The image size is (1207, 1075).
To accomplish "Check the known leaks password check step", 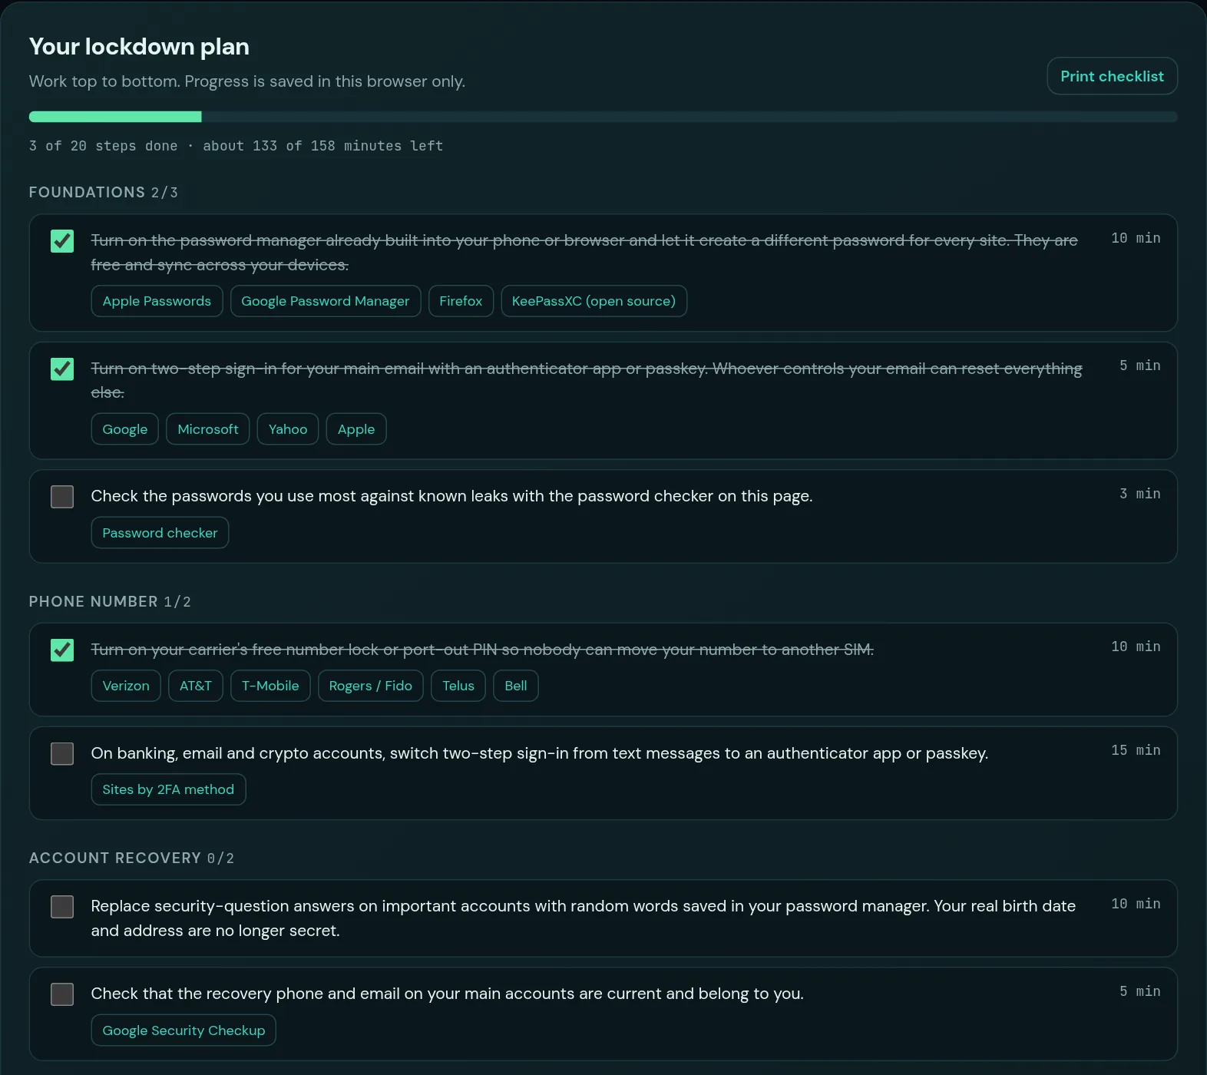I will point(62,497).
